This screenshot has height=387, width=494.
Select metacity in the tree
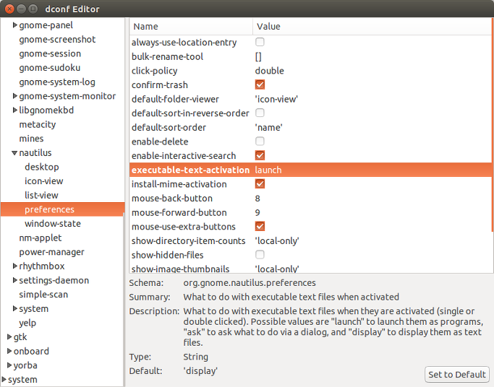pyautogui.click(x=37, y=124)
